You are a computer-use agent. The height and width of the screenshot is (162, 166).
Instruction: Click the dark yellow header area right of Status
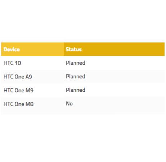point(123,49)
